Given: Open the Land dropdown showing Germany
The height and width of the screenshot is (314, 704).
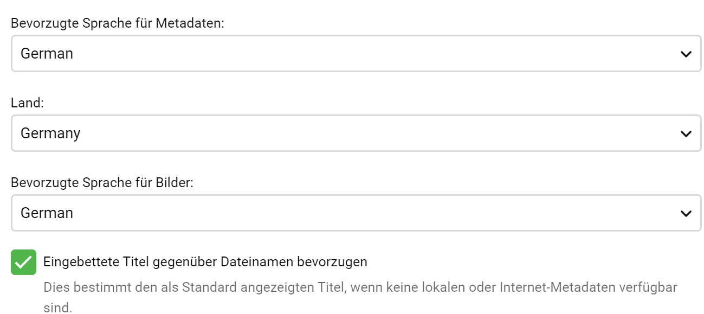Looking at the screenshot, I should coord(356,133).
